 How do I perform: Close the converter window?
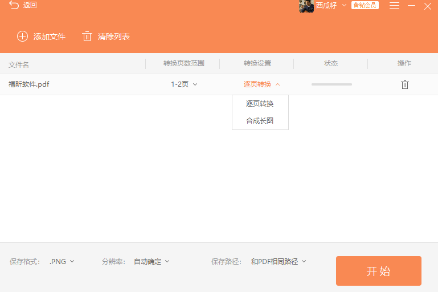tap(427, 6)
